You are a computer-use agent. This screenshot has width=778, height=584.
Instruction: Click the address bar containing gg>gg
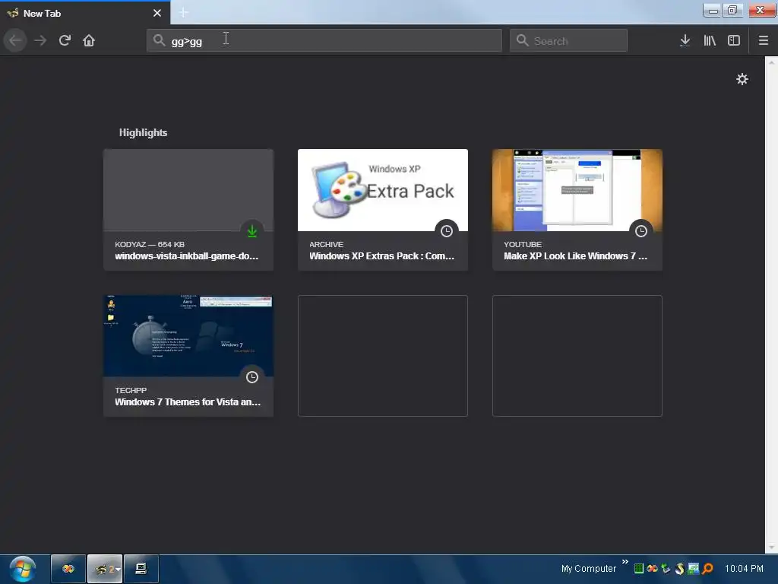pos(324,40)
